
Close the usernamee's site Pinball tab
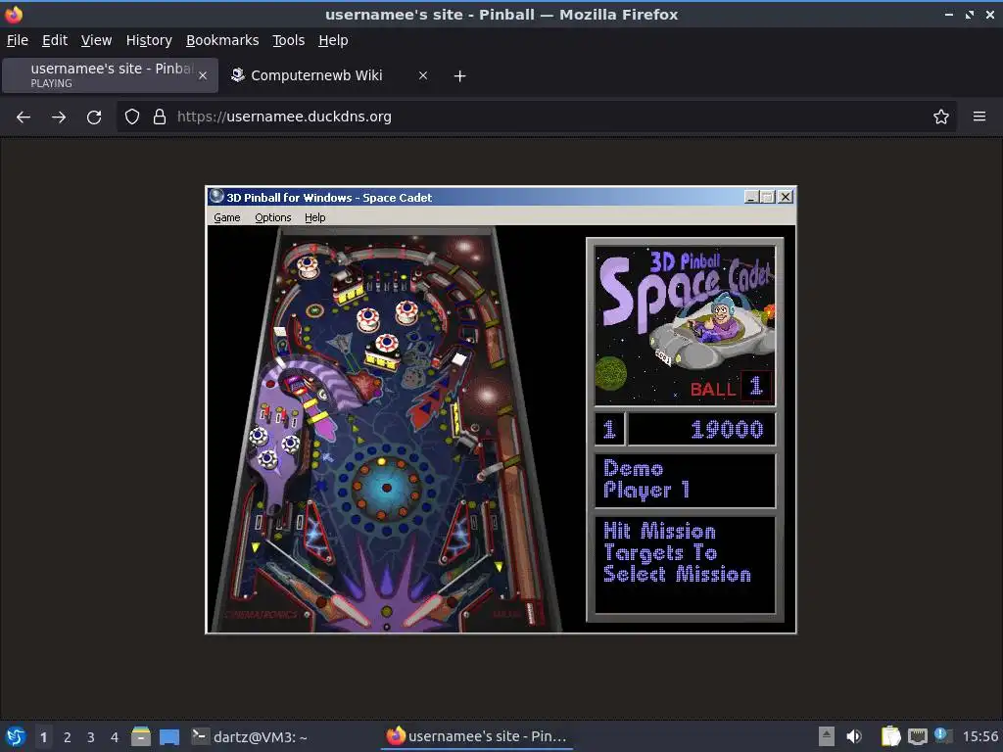tap(202, 75)
